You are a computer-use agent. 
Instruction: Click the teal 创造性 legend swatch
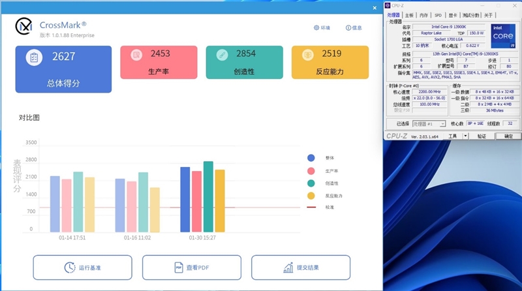click(311, 183)
